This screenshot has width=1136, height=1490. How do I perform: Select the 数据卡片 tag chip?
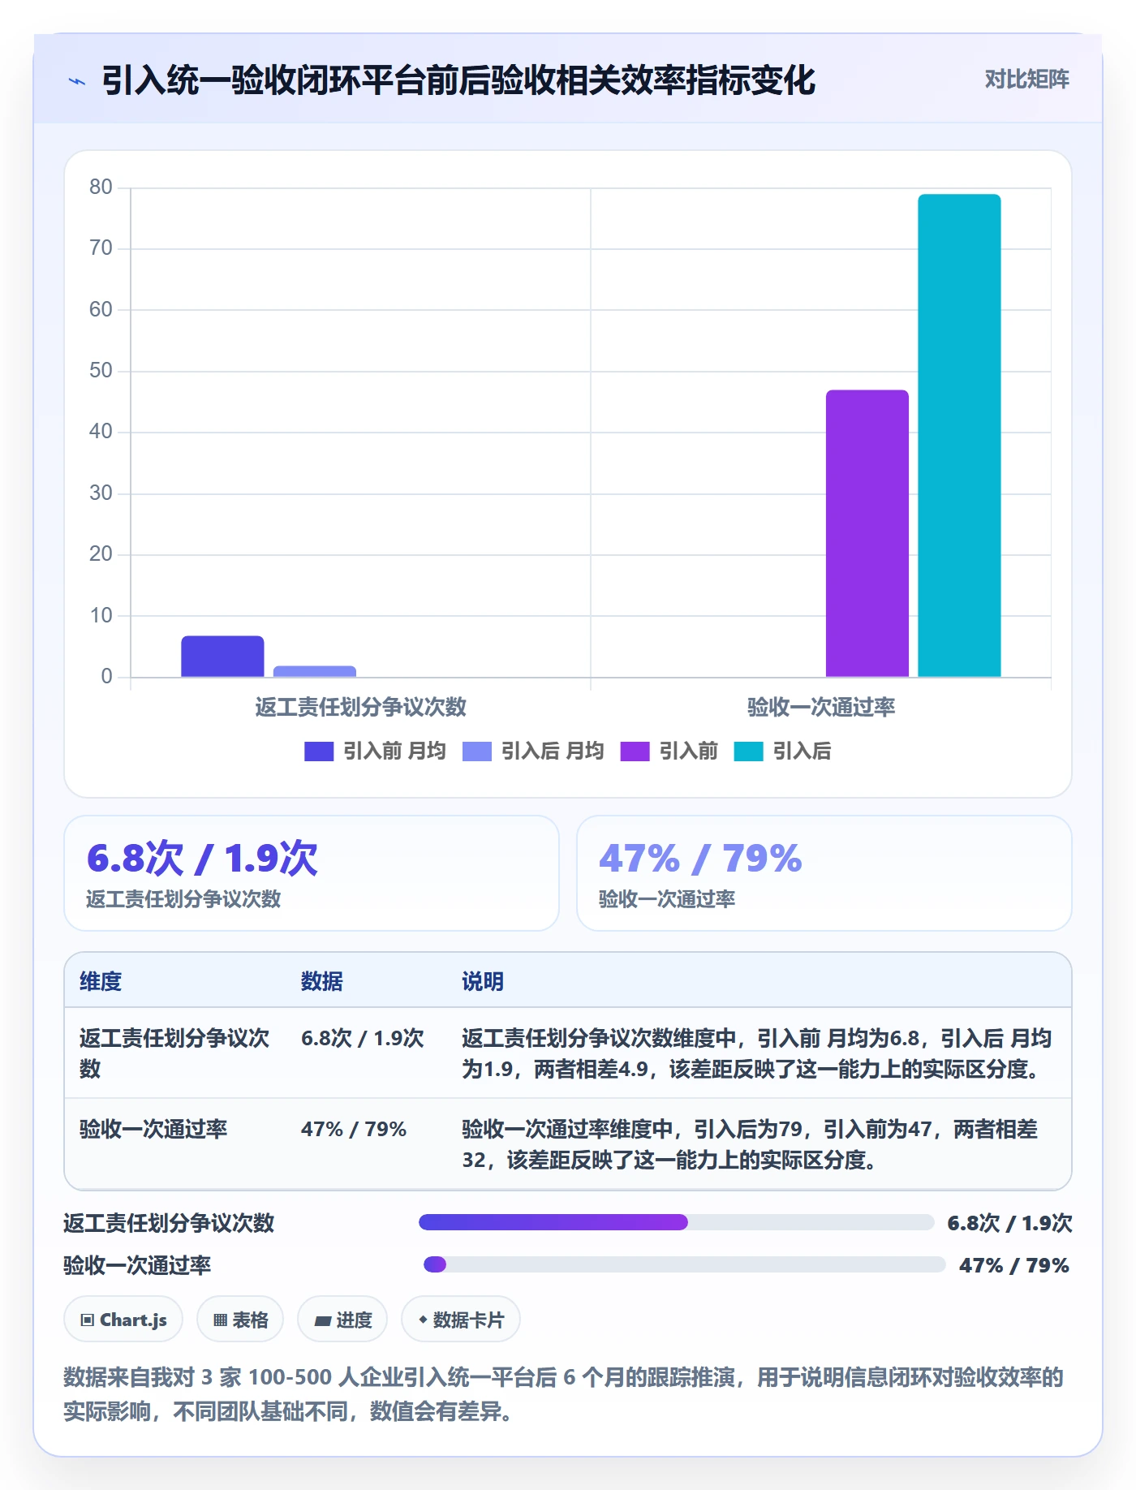pos(461,1320)
